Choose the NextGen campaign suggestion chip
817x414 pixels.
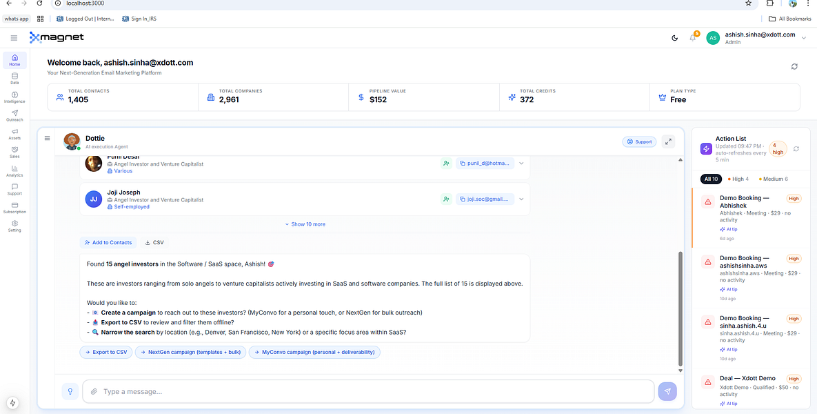click(191, 352)
